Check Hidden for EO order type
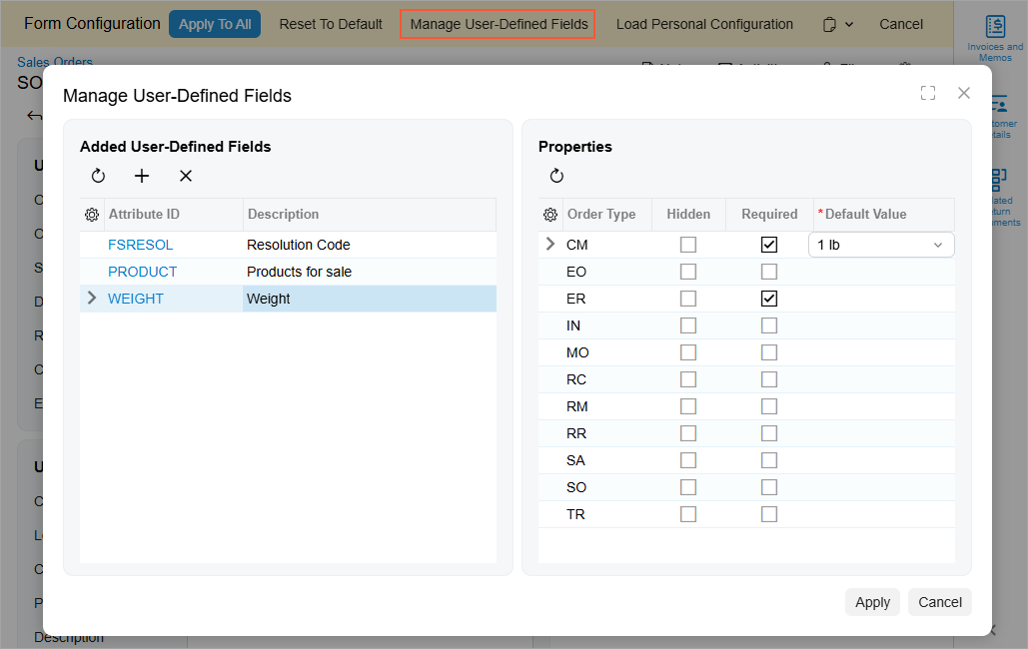Viewport: 1028px width, 649px height. click(688, 272)
